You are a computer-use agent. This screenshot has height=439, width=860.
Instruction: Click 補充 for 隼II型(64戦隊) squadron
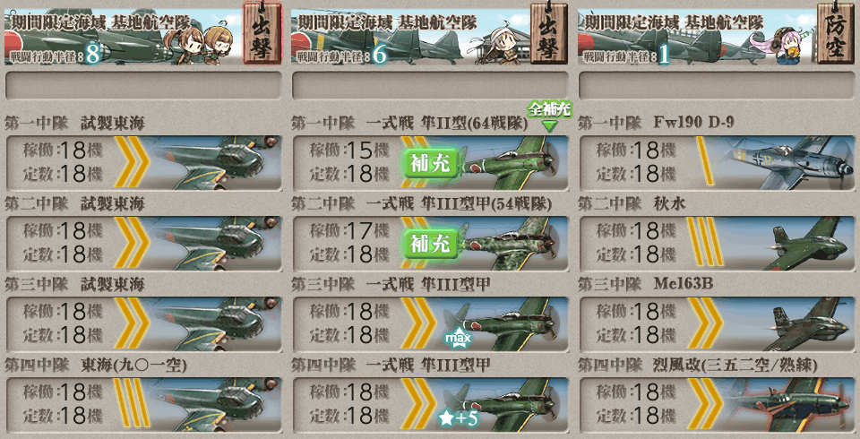(431, 163)
